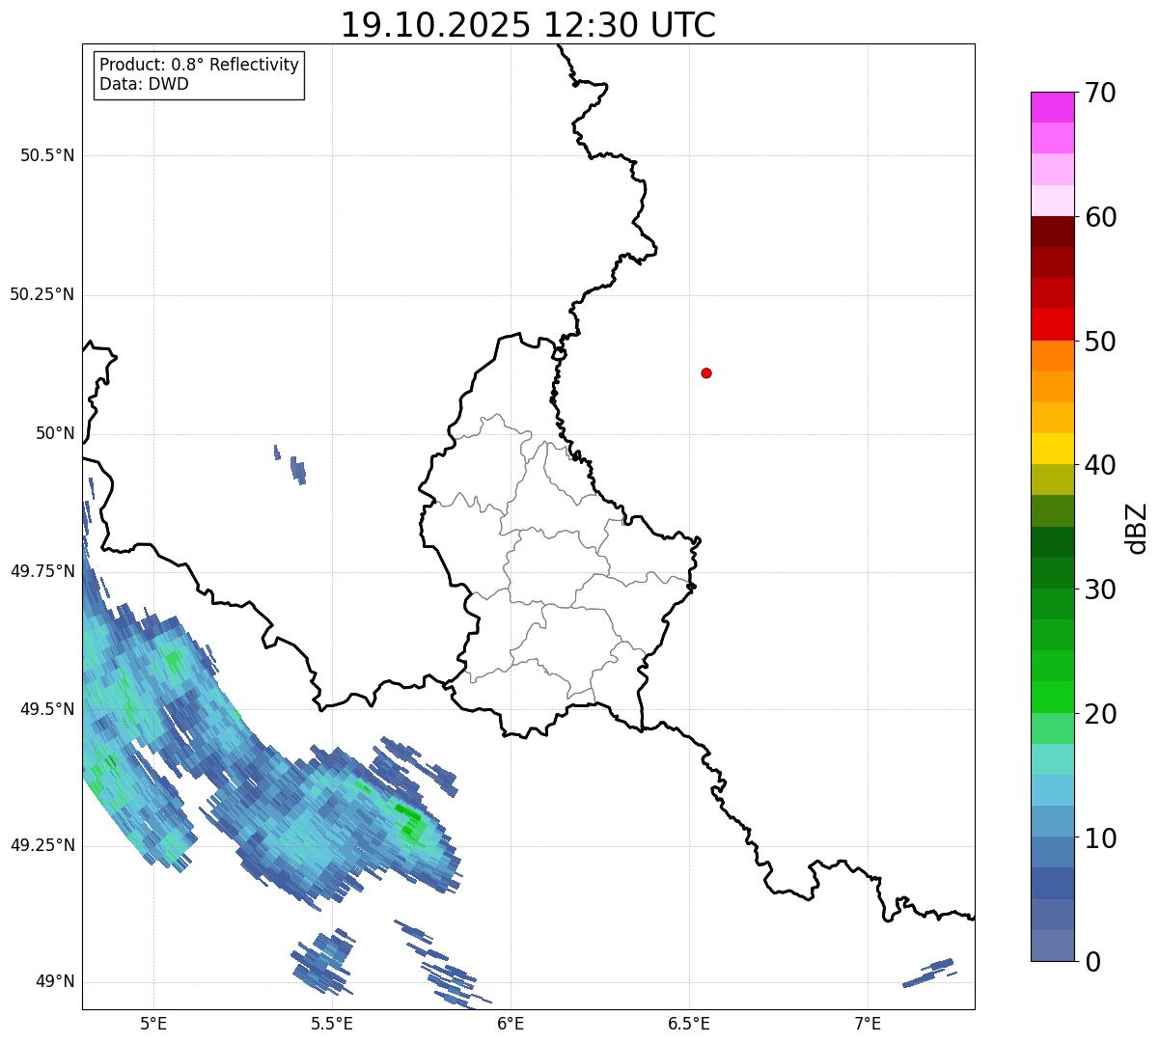Viewport: 1160px width, 1043px height.
Task: Pick the bright yellow segment above 40
Action: 1052,449
